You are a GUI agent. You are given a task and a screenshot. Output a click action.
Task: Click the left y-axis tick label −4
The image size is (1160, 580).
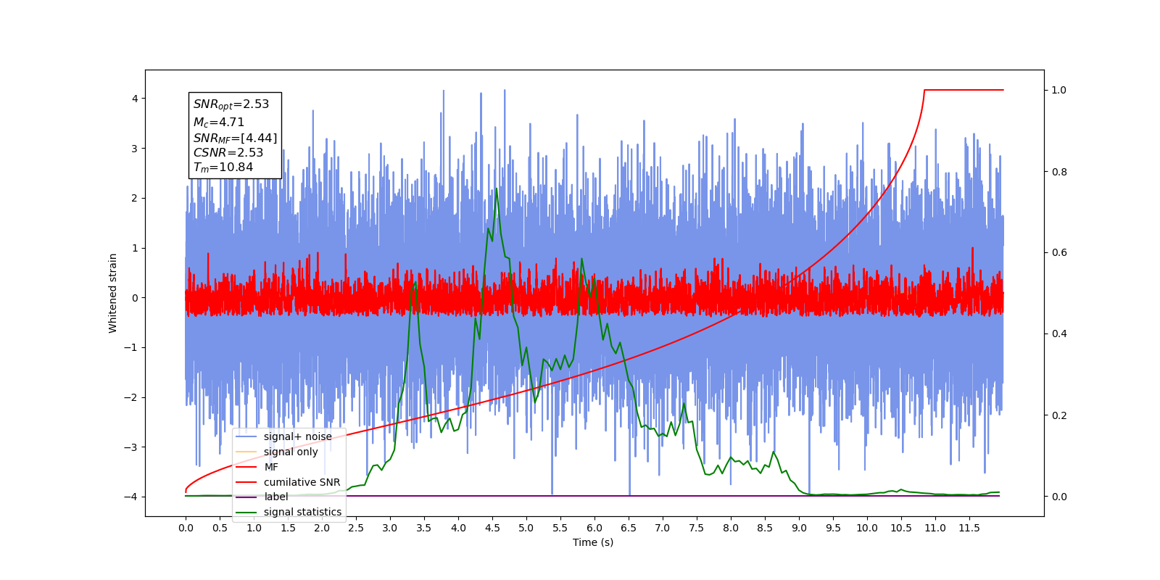click(x=131, y=497)
